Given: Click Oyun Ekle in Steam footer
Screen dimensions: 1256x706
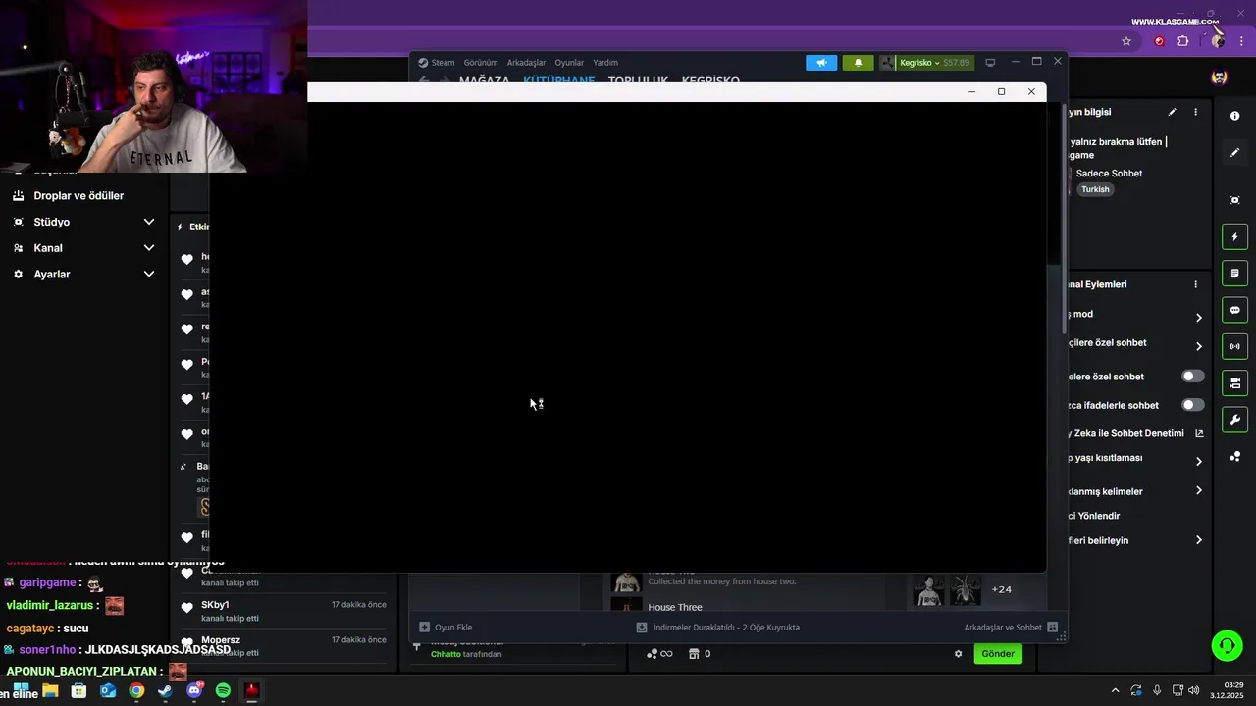Looking at the screenshot, I should [446, 628].
